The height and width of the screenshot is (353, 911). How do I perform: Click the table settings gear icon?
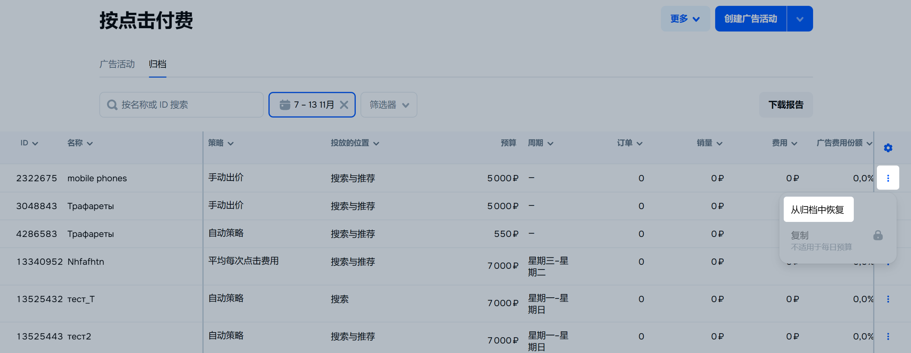pos(888,148)
